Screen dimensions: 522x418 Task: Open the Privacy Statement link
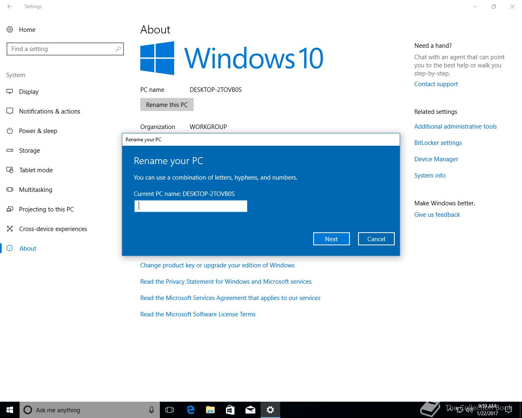(226, 282)
